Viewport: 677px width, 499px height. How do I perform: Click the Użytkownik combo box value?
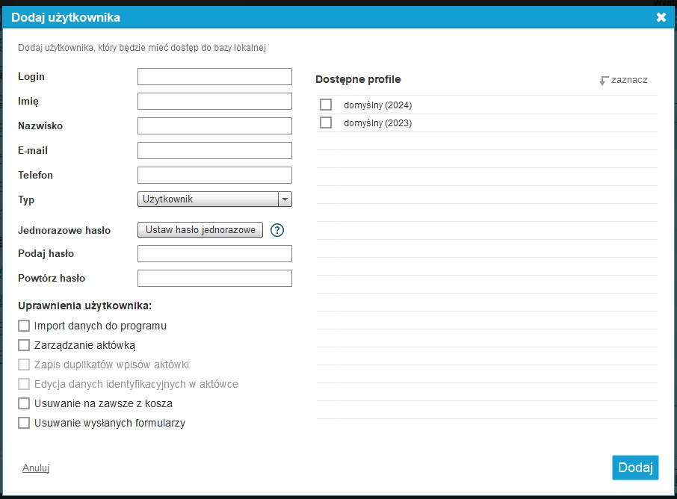point(208,199)
